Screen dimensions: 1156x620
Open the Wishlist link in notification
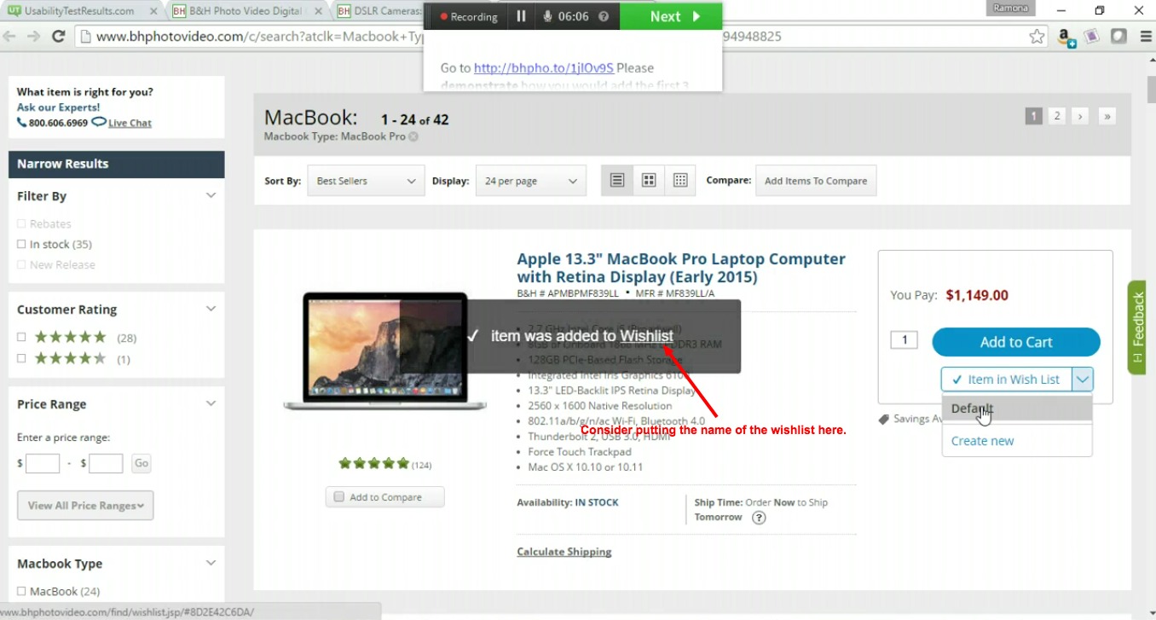point(647,336)
